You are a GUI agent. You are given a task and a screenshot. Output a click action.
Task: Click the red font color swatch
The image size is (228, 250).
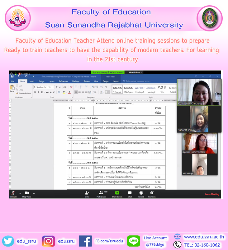[x=69, y=92]
